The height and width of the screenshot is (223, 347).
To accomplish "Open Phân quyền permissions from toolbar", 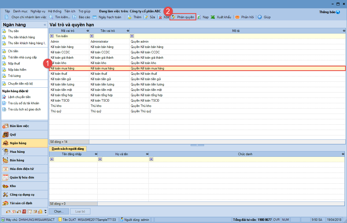I will [183, 17].
